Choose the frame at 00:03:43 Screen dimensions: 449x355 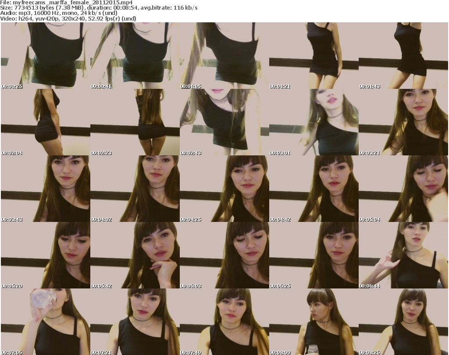pos(46,189)
